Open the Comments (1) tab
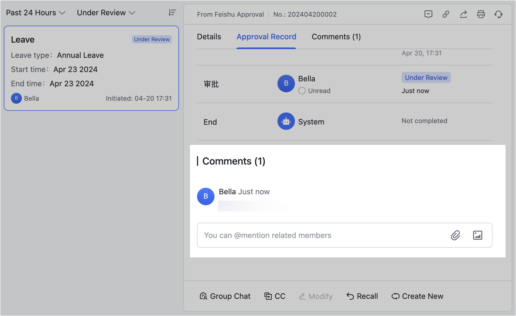 coord(336,37)
